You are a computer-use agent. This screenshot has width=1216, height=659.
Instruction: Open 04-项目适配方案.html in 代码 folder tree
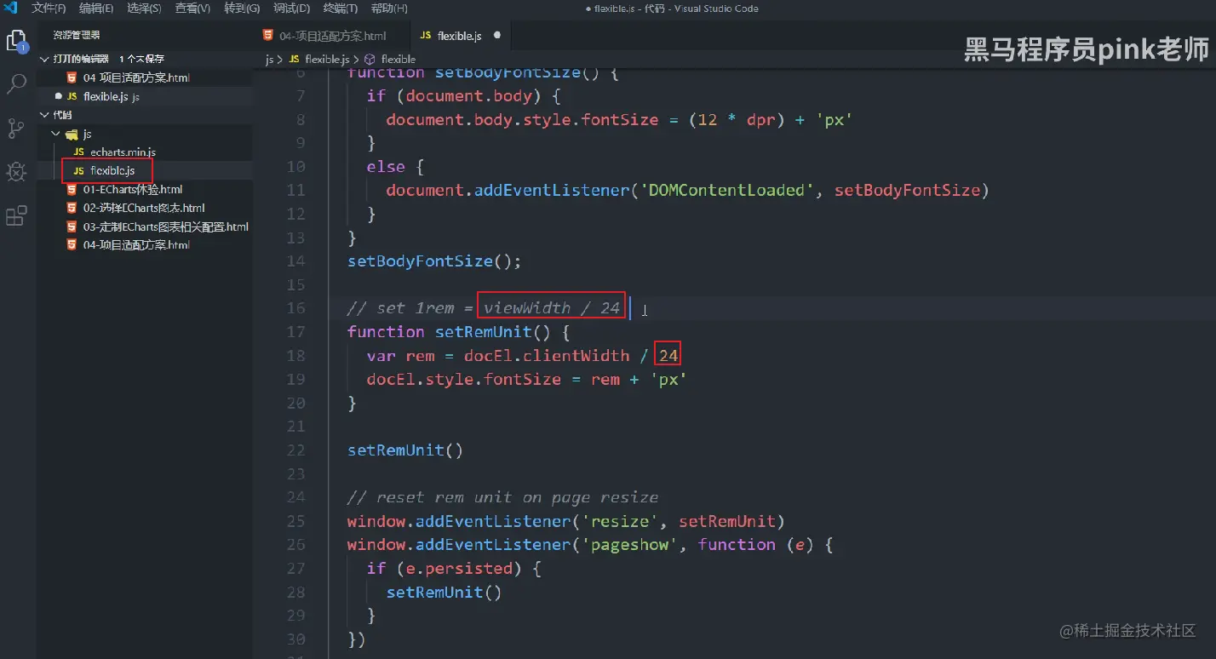pyautogui.click(x=136, y=245)
